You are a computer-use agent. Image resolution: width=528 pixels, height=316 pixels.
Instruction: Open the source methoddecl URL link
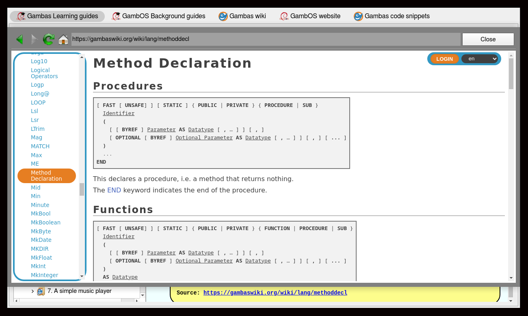point(275,293)
